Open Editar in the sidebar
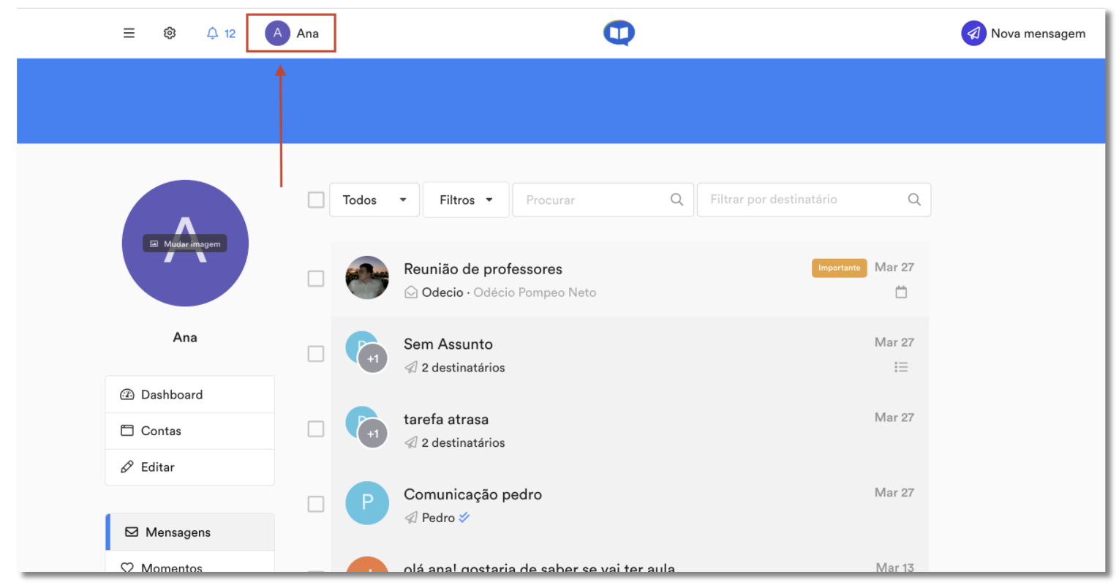 pos(189,467)
